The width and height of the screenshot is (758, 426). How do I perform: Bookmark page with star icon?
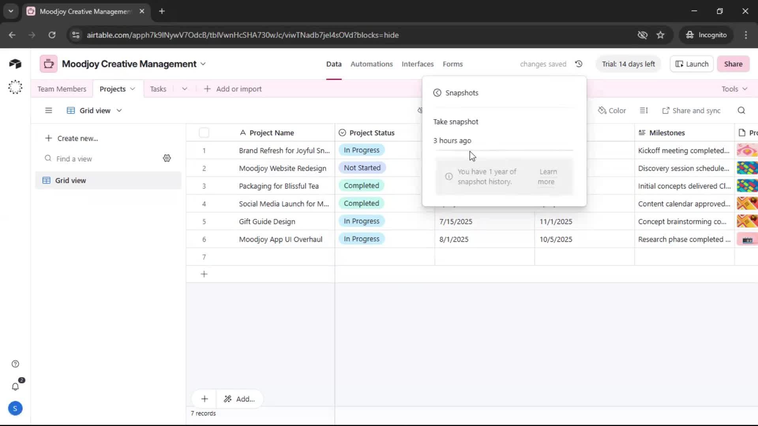660,35
